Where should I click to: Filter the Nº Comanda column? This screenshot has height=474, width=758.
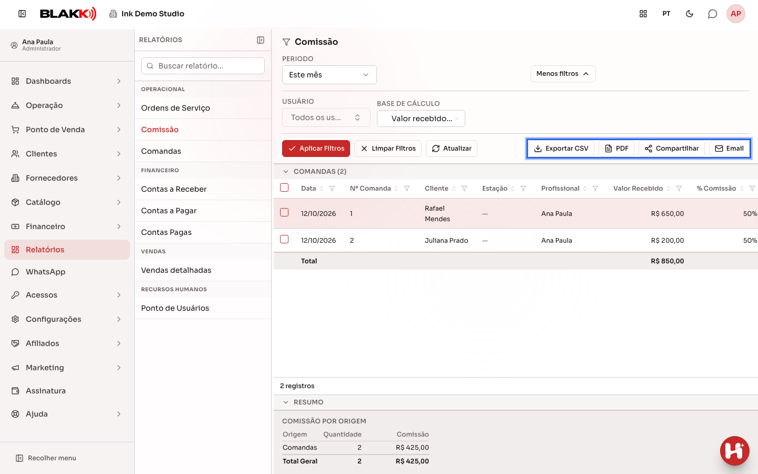[x=407, y=189]
